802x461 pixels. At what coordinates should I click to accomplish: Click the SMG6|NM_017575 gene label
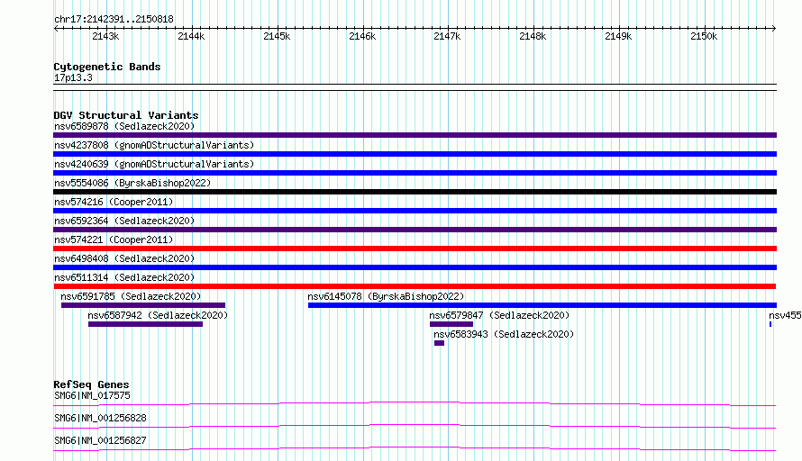click(92, 395)
